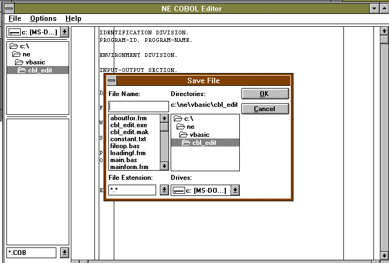Open the File menu
Screen dimensions: 389x263
(x=14, y=19)
